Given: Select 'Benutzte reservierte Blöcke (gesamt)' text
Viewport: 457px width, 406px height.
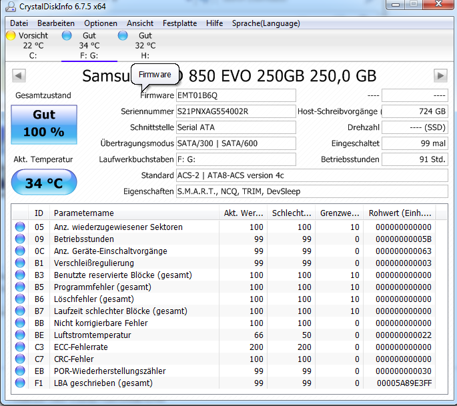Looking at the screenshot, I should 123,275.
